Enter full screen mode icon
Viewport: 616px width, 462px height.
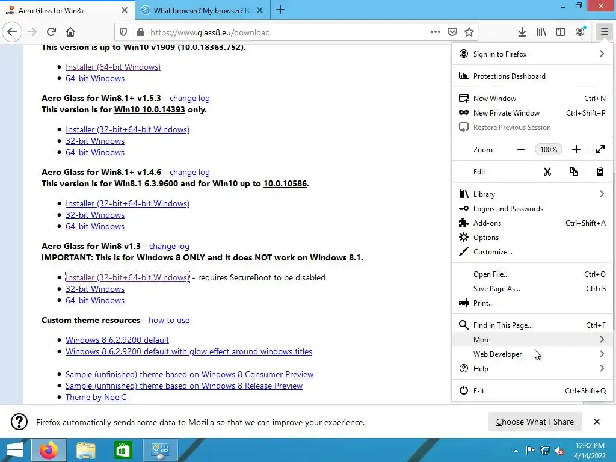click(600, 149)
